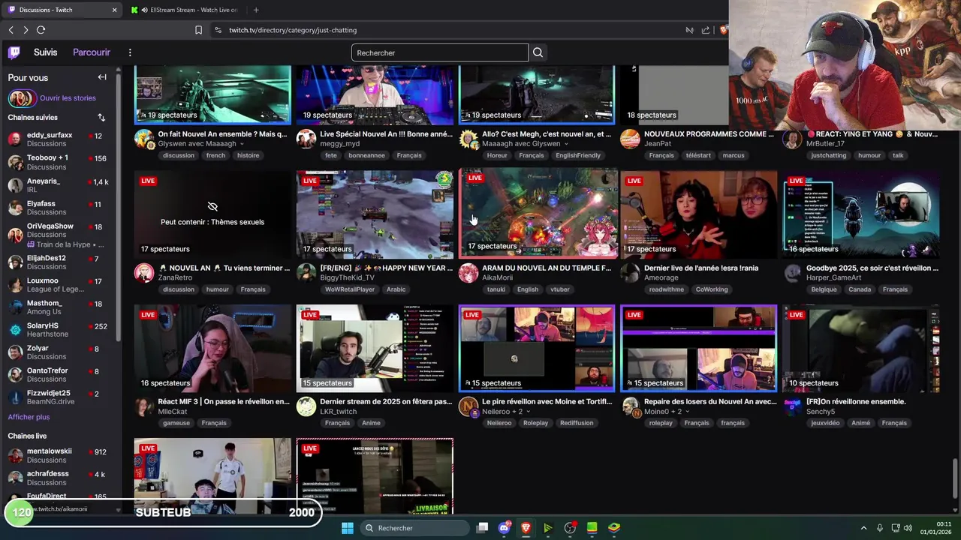The width and height of the screenshot is (961, 540).
Task: Open Ameorage stream thumbnail
Action: pos(699,214)
